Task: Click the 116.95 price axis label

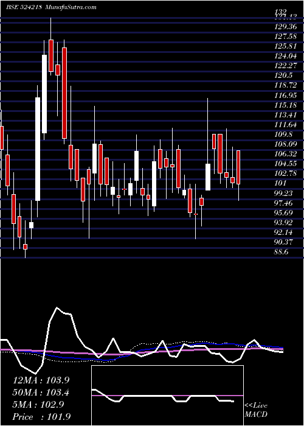Action: click(286, 96)
